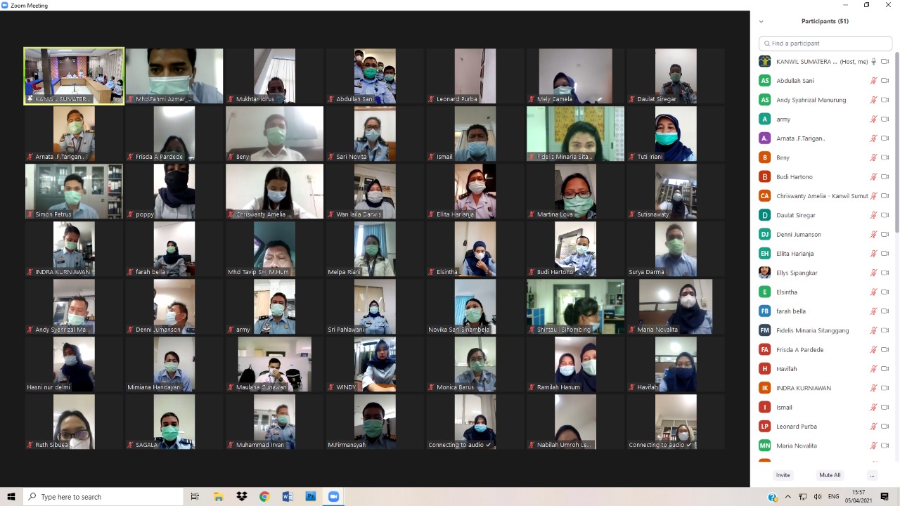
Task: Click host microphone icon for KANWIL SUMATERA
Action: [x=873, y=62]
